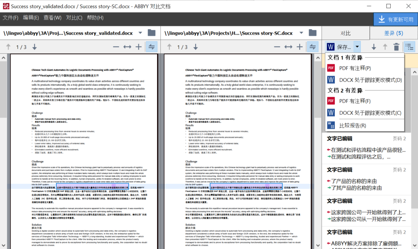Click the right document page view

tap(238, 151)
